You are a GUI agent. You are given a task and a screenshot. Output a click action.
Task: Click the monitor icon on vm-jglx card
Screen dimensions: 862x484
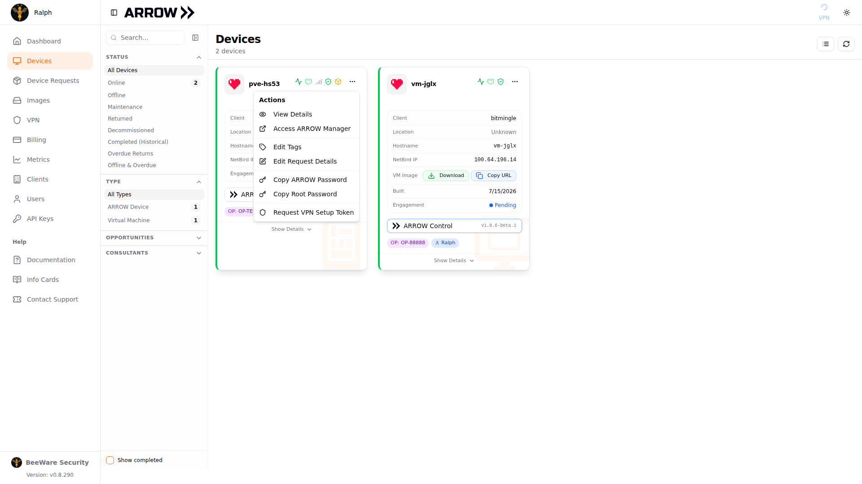click(491, 82)
